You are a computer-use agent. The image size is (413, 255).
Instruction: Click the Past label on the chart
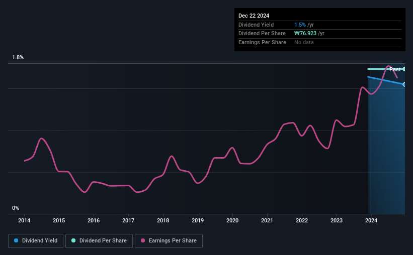(x=395, y=69)
